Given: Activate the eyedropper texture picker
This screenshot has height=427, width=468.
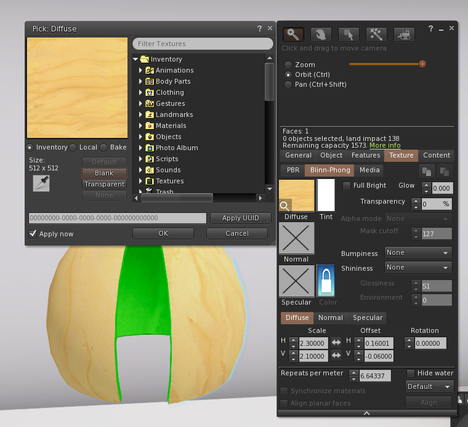Looking at the screenshot, I should (x=41, y=183).
